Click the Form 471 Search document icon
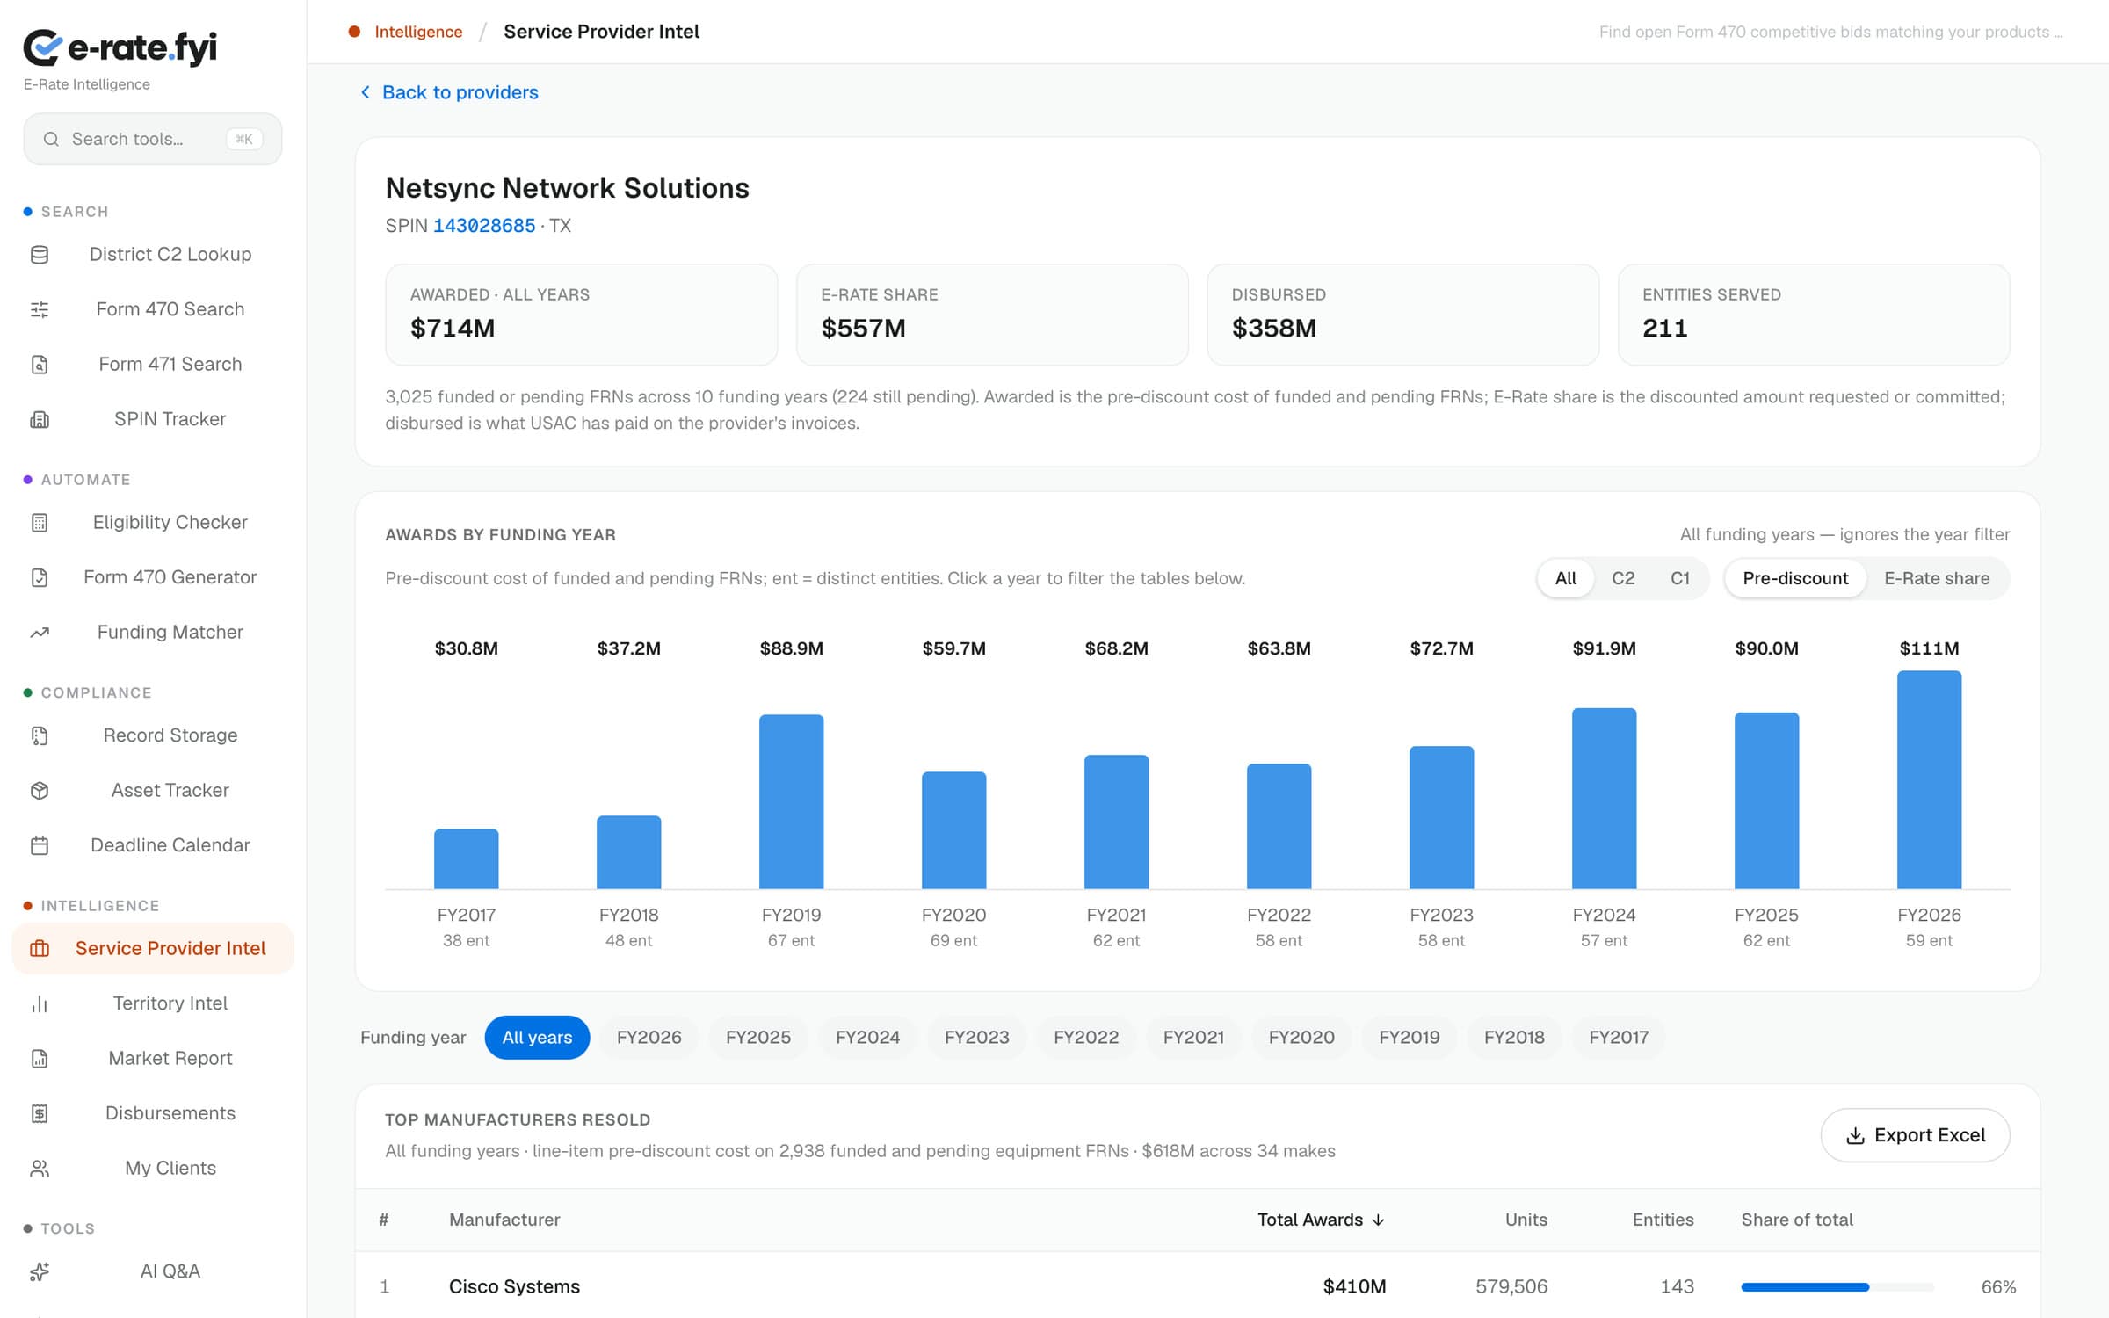Screen dimensions: 2109x1318 40,365
